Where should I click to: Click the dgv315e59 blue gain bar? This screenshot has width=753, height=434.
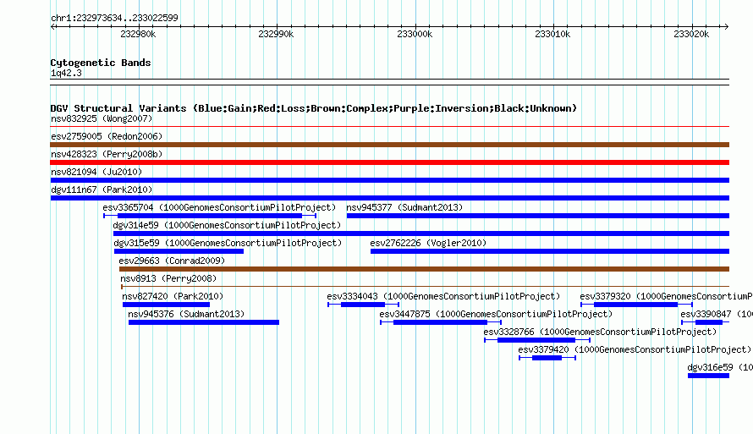click(x=179, y=251)
